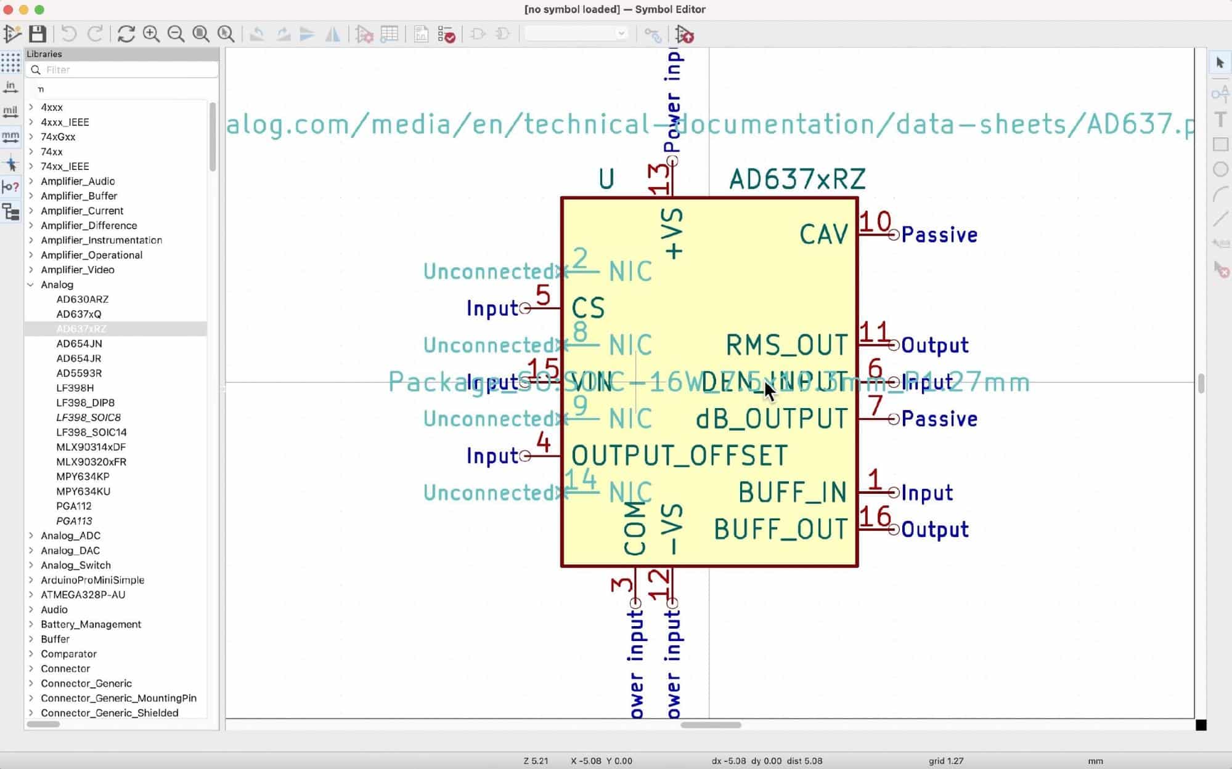This screenshot has width=1232, height=769.
Task: Mirror symbol horizontally
Action: [x=333, y=34]
